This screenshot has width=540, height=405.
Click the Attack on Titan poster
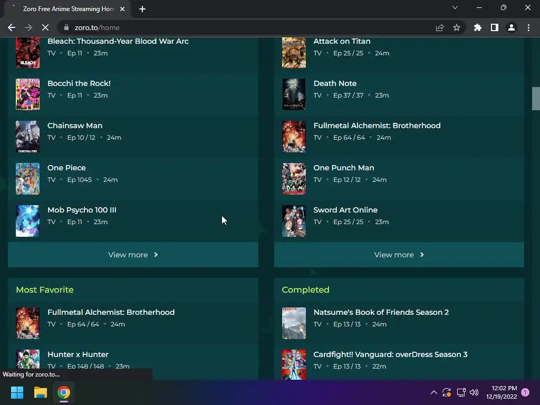pyautogui.click(x=294, y=53)
